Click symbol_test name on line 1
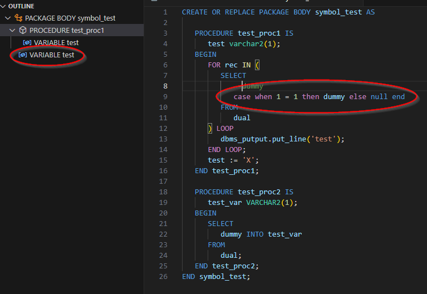 (x=338, y=12)
